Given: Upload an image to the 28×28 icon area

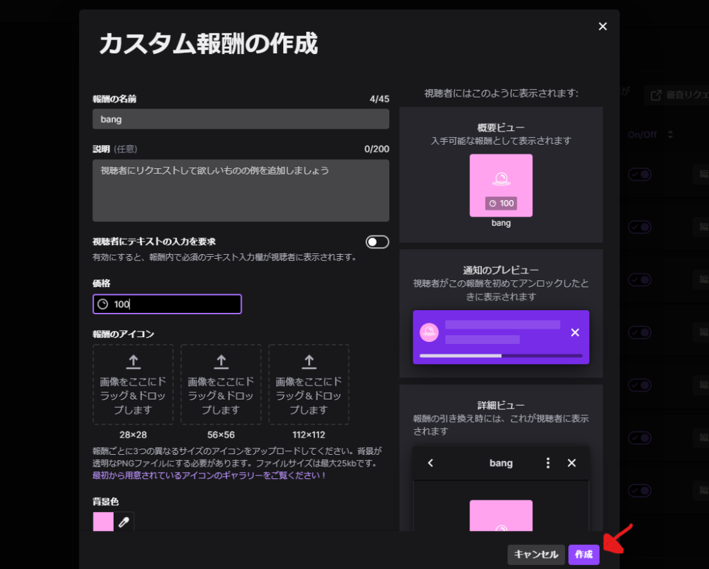Looking at the screenshot, I should [133, 384].
